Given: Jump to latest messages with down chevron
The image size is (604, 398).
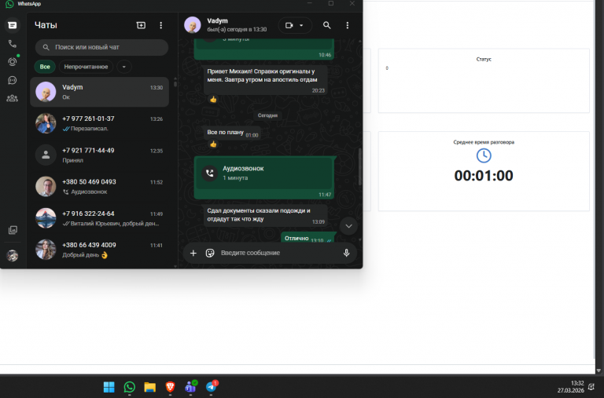Looking at the screenshot, I should tap(348, 226).
